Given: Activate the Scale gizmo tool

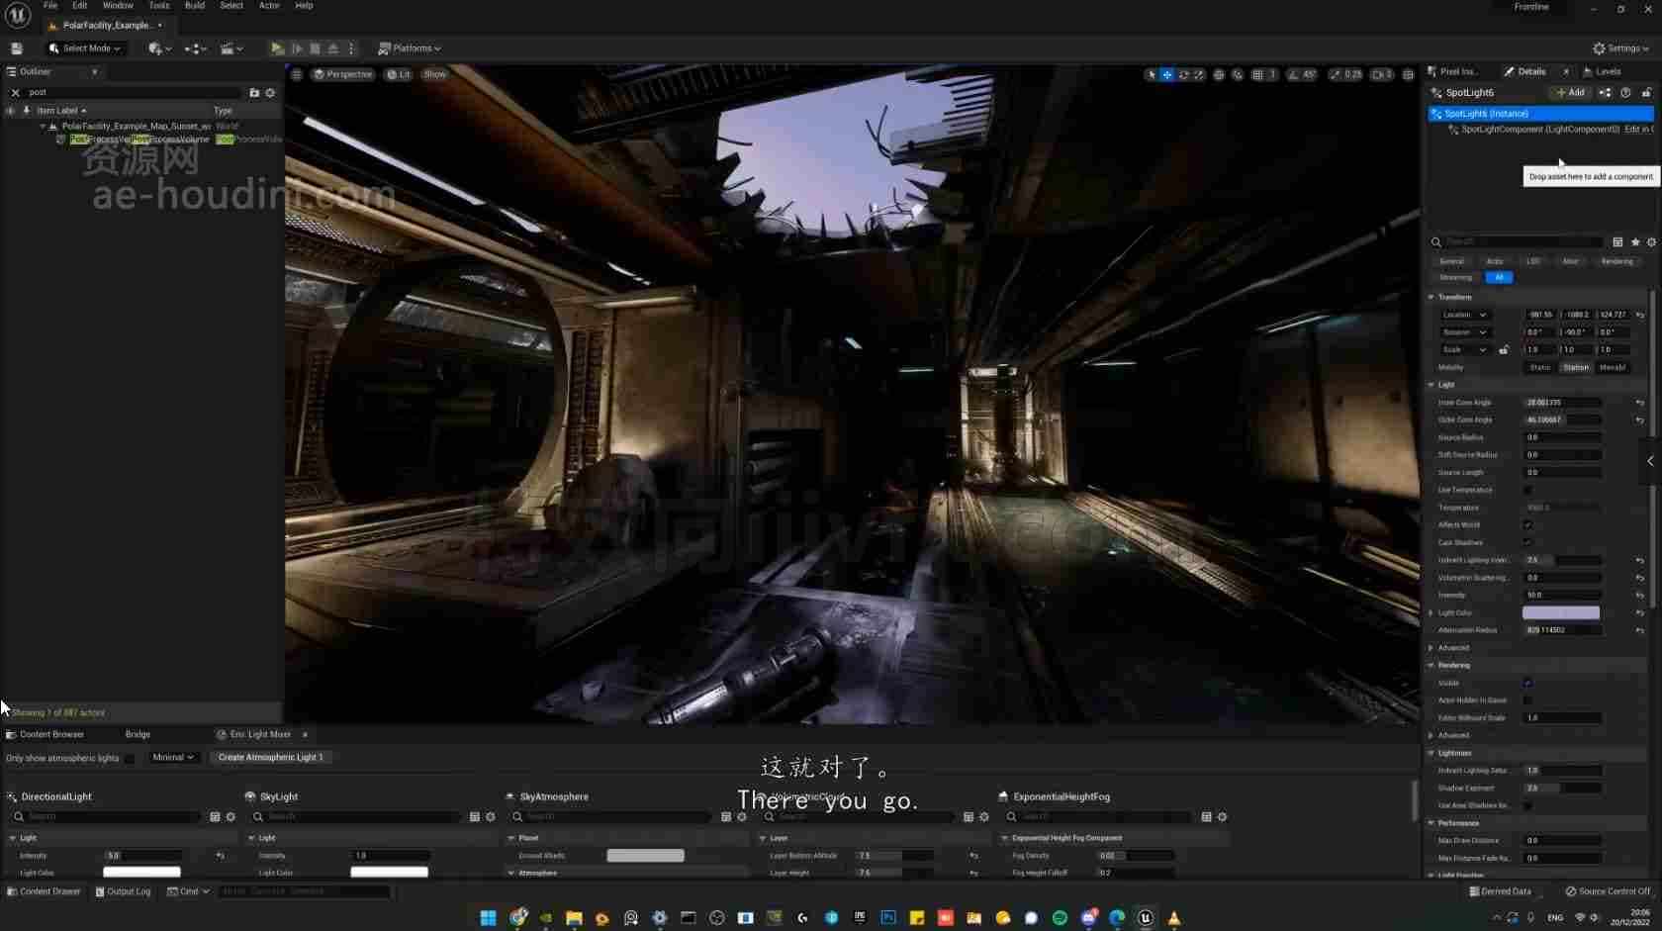Looking at the screenshot, I should [1199, 74].
